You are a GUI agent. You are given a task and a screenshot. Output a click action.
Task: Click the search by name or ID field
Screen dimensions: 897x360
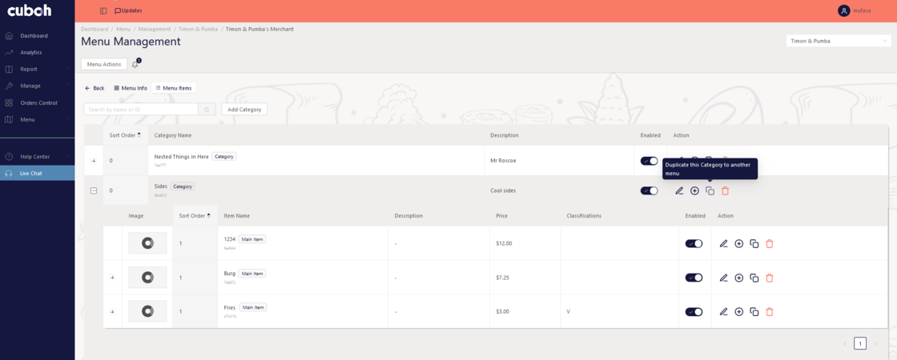click(141, 110)
